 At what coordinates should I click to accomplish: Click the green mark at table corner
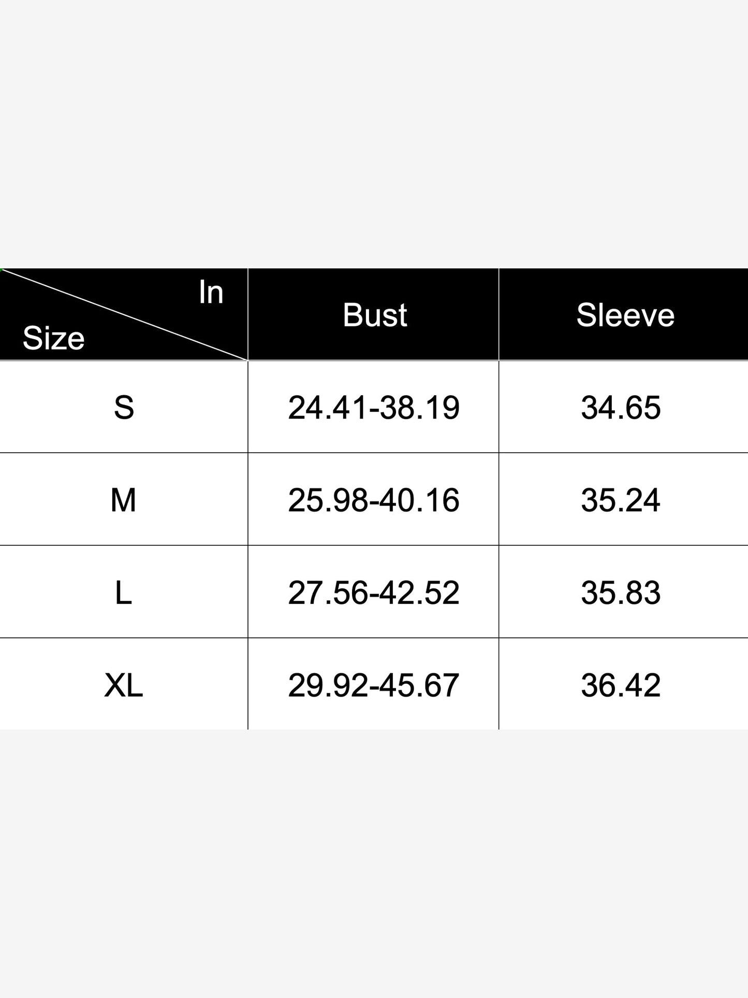pos(2,269)
